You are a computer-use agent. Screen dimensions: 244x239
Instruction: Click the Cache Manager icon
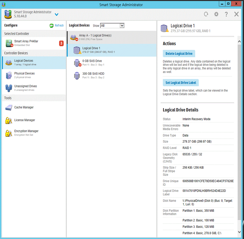coord(9,108)
